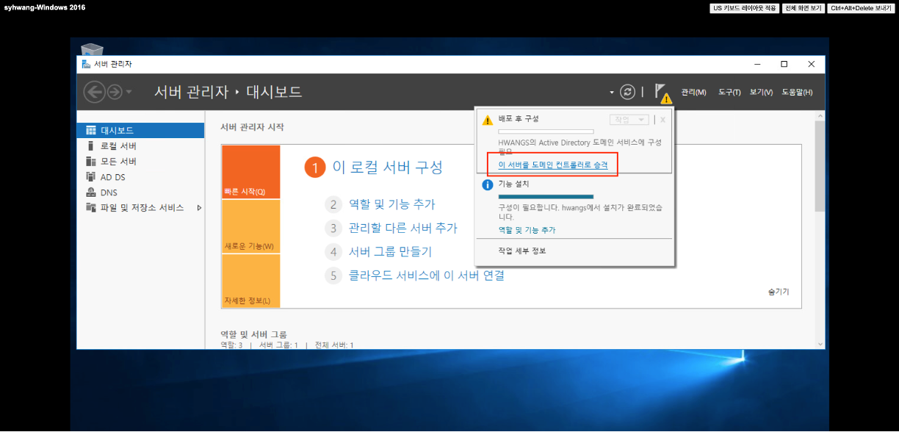The image size is (899, 432).
Task: Click 이 서버를 도메인 컨트롤러로 승격 link
Action: (x=553, y=165)
